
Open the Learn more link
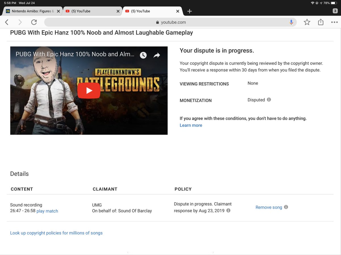191,125
